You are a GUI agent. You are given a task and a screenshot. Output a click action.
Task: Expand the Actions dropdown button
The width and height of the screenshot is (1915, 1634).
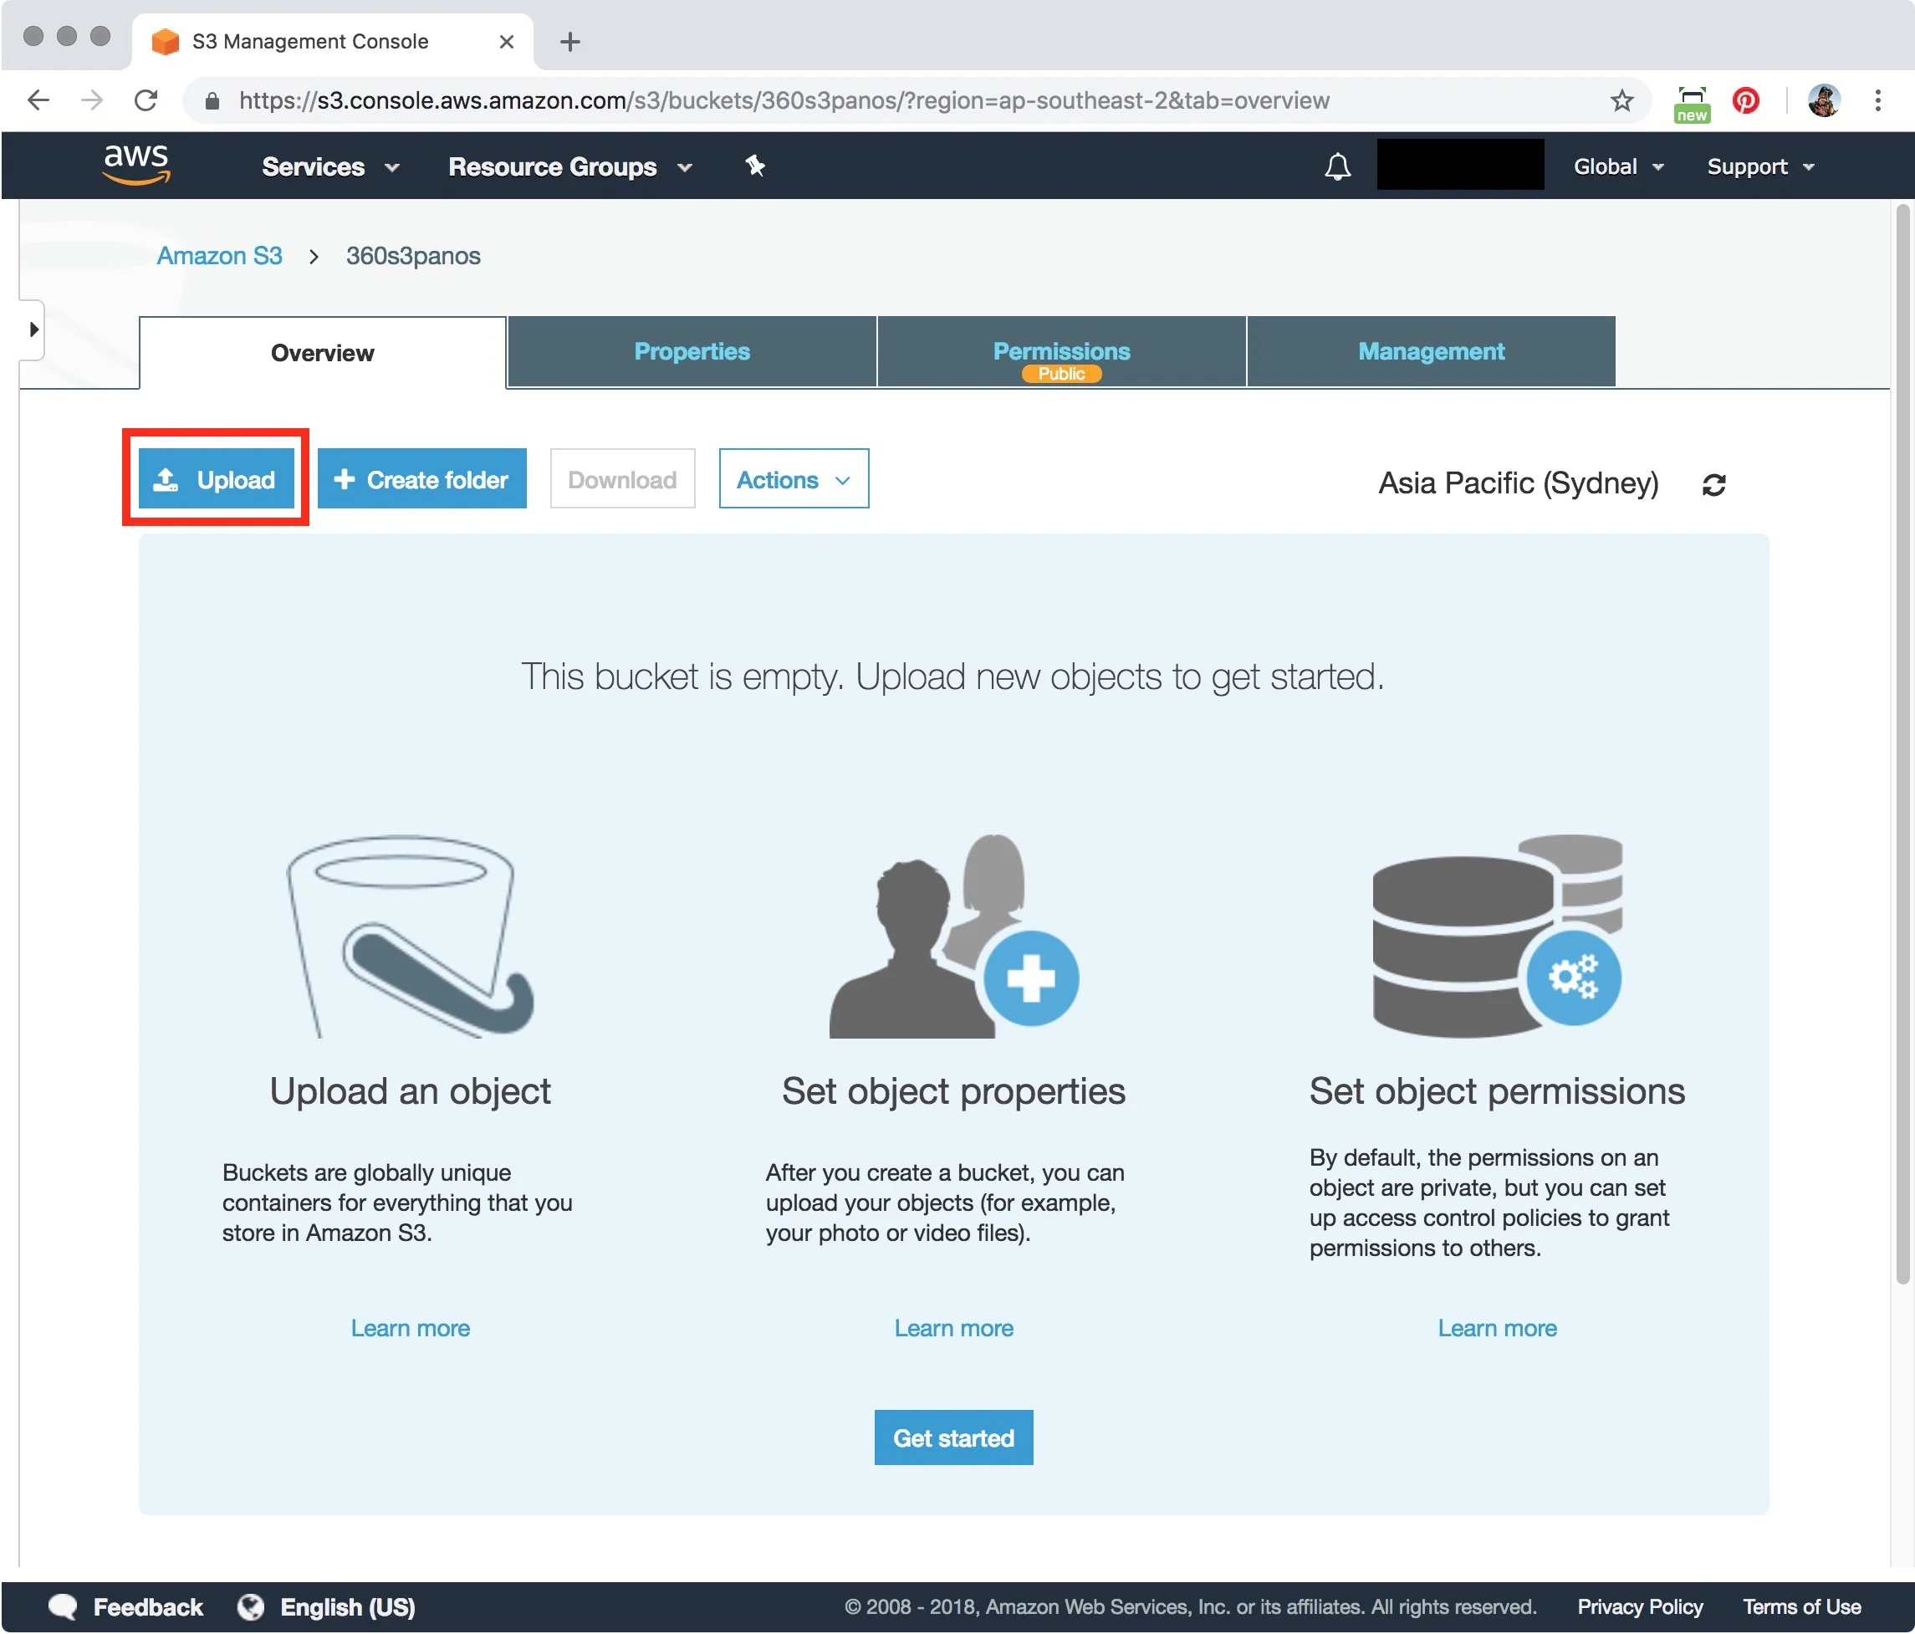pos(794,478)
